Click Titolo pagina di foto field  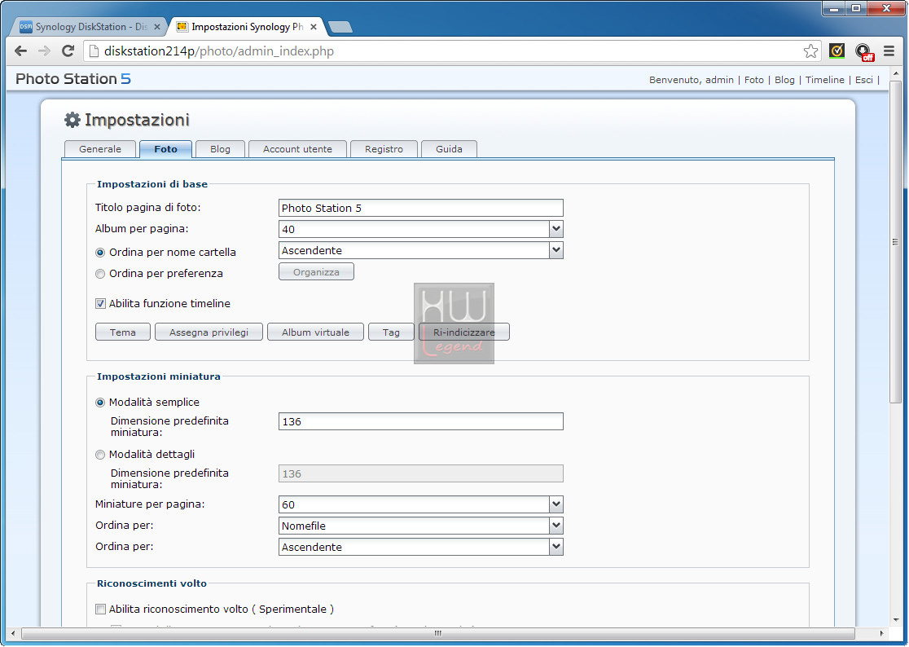[x=421, y=208]
